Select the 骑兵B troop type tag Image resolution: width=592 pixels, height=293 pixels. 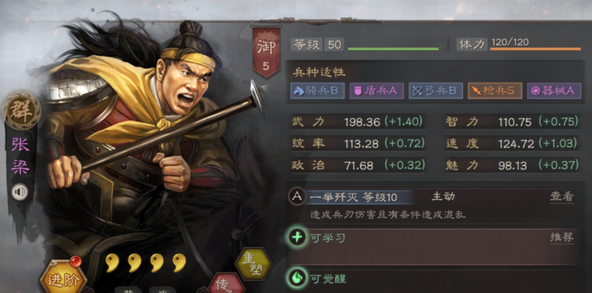click(317, 91)
